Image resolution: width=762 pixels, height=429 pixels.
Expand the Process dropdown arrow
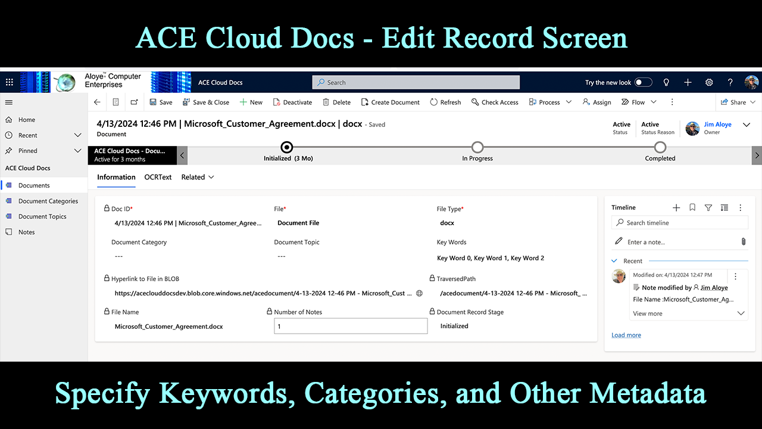click(x=569, y=102)
